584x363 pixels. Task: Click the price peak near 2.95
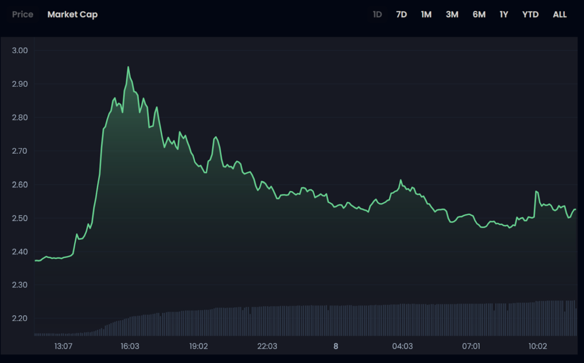point(128,67)
